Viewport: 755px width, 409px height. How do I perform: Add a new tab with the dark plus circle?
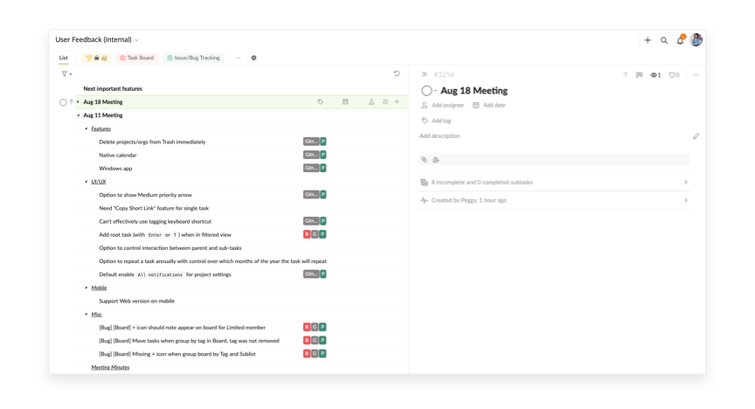tap(253, 58)
